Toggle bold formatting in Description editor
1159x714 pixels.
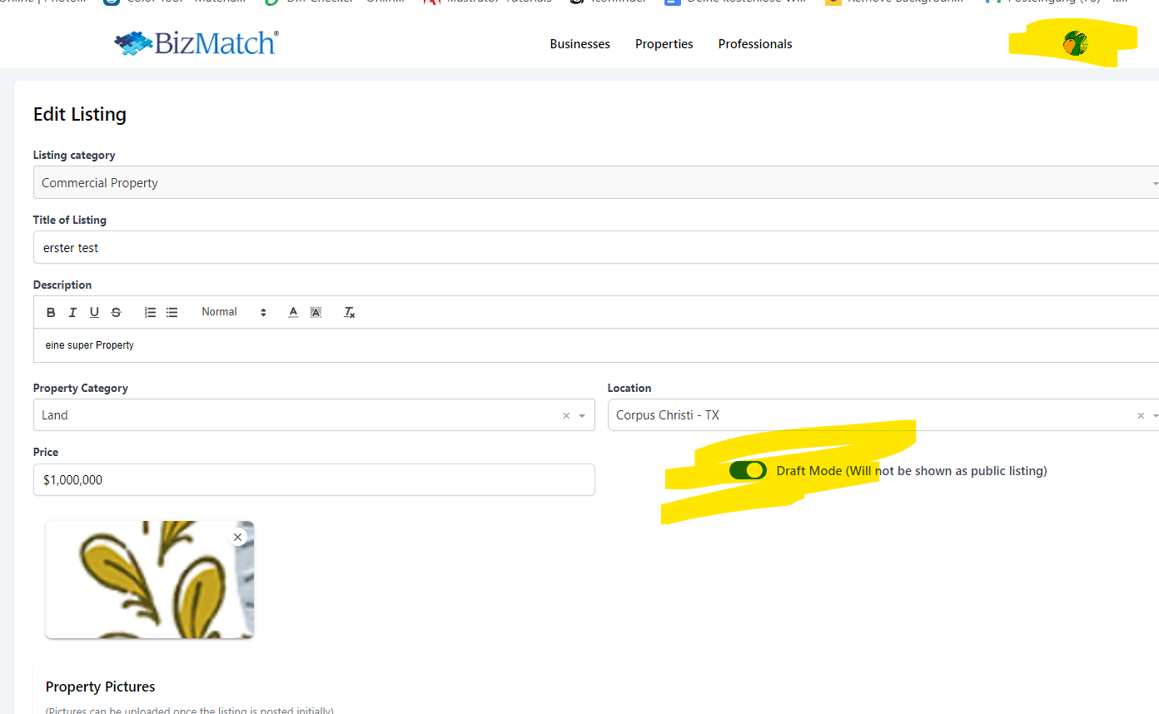click(x=51, y=312)
